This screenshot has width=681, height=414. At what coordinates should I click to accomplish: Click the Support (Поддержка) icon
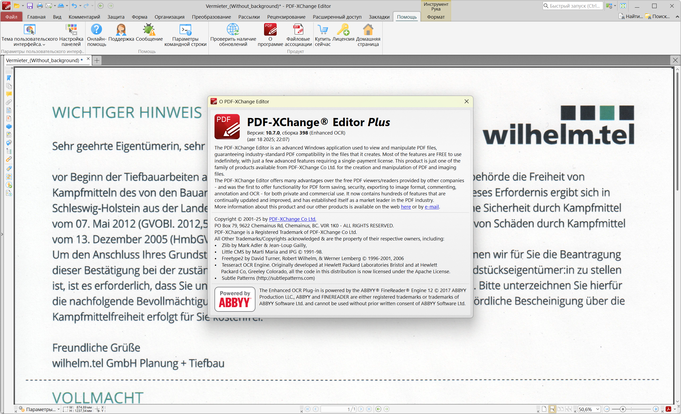click(x=121, y=33)
